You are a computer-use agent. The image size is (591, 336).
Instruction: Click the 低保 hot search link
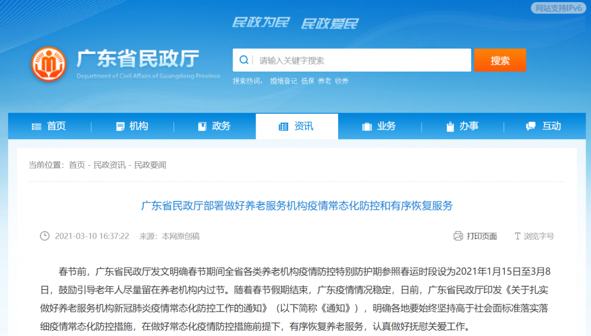(308, 81)
